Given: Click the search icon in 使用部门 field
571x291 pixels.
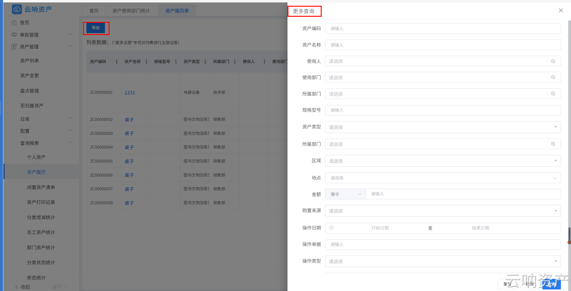Looking at the screenshot, I should (553, 77).
